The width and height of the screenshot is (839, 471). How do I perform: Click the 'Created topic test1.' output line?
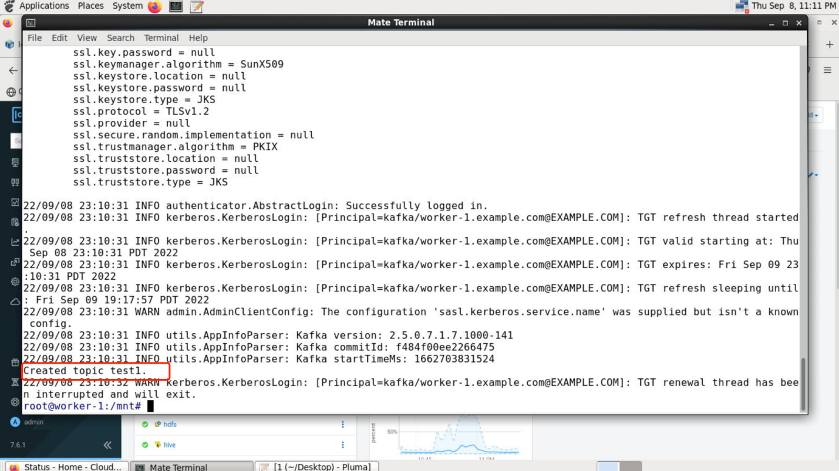click(x=85, y=371)
